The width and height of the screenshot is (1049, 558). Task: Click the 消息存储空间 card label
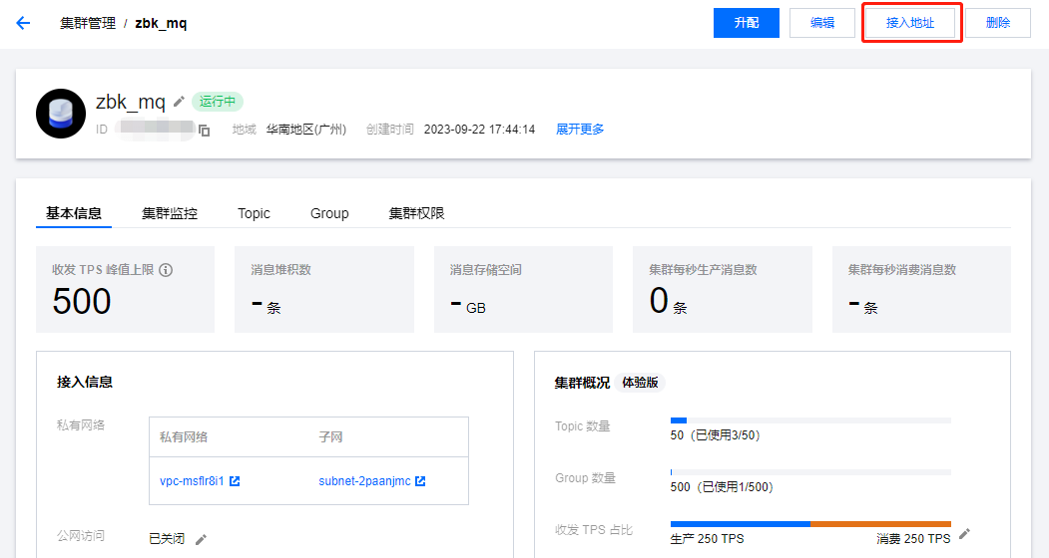coord(486,270)
